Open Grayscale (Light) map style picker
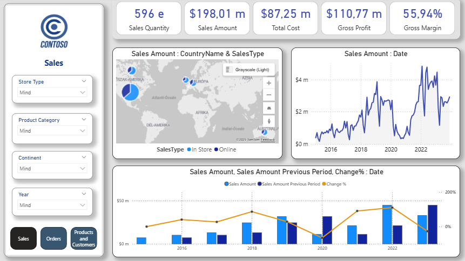 point(248,70)
